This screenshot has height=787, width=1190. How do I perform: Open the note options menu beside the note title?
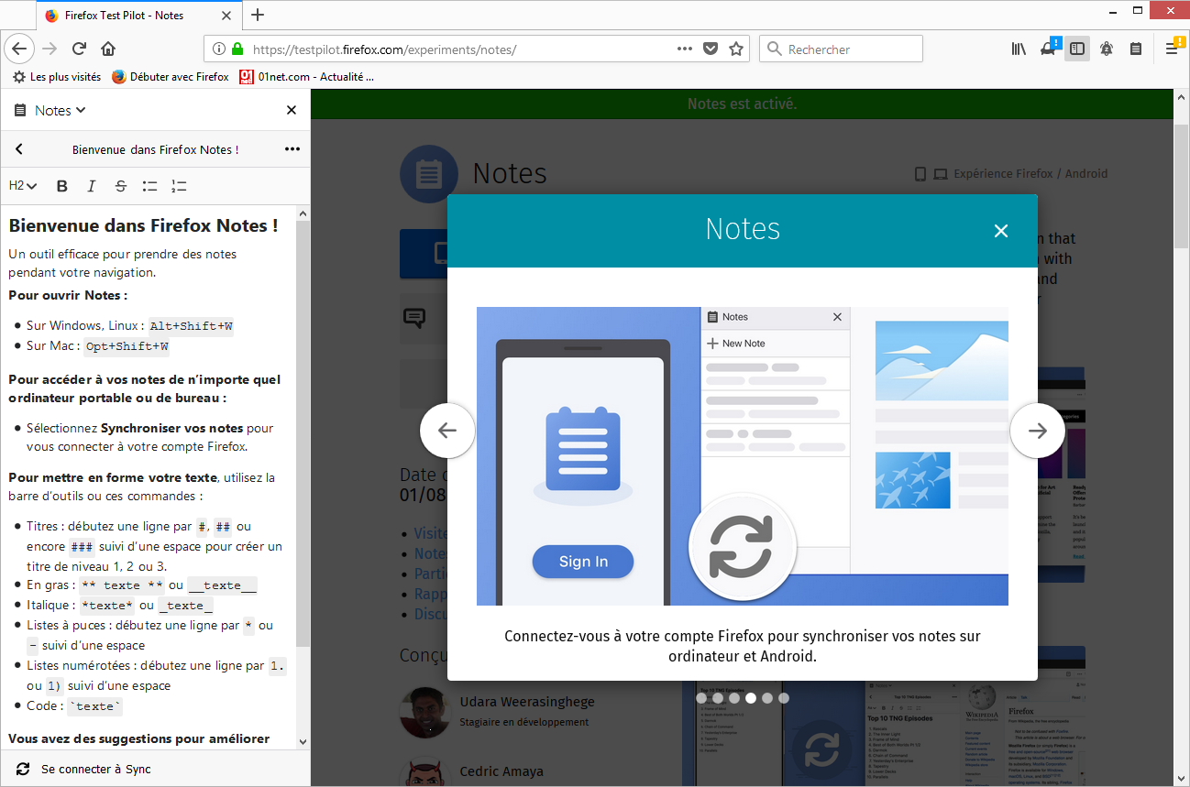coord(292,149)
